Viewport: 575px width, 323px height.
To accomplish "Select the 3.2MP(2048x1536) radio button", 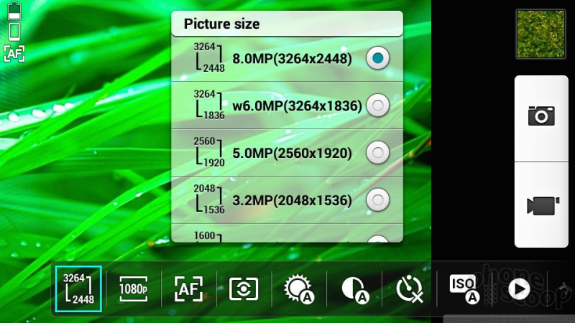I will point(378,200).
